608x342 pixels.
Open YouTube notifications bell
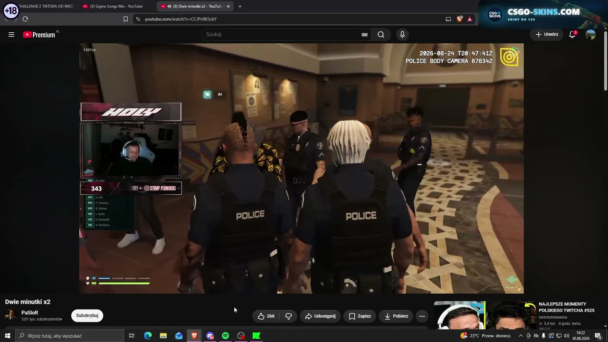click(x=572, y=34)
